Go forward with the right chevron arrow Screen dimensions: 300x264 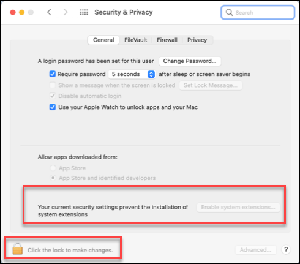[x=66, y=12]
